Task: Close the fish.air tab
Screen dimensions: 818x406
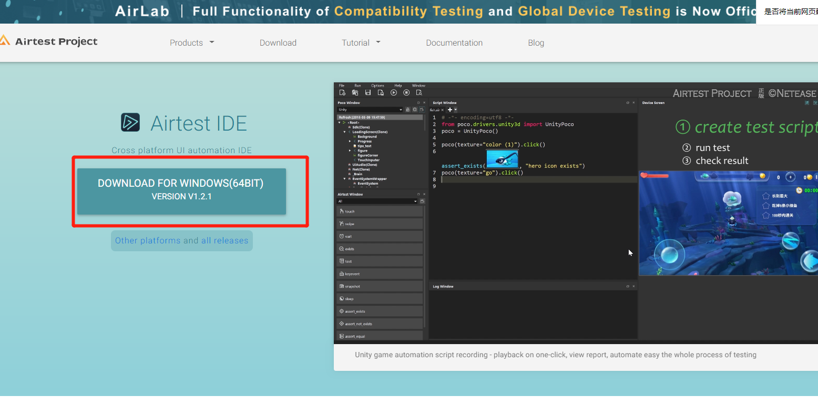Action: click(x=443, y=110)
